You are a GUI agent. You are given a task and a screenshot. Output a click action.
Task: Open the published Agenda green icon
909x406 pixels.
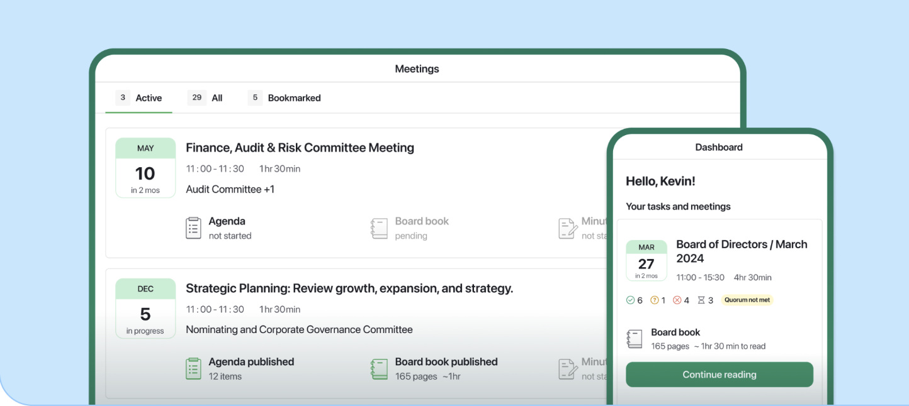193,369
